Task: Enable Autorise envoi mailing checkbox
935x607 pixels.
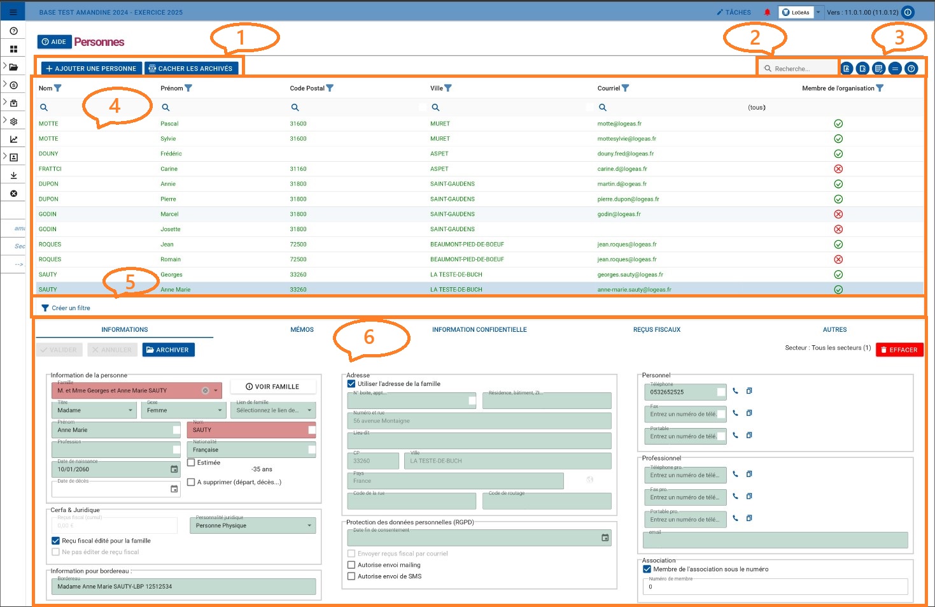Action: (x=351, y=565)
